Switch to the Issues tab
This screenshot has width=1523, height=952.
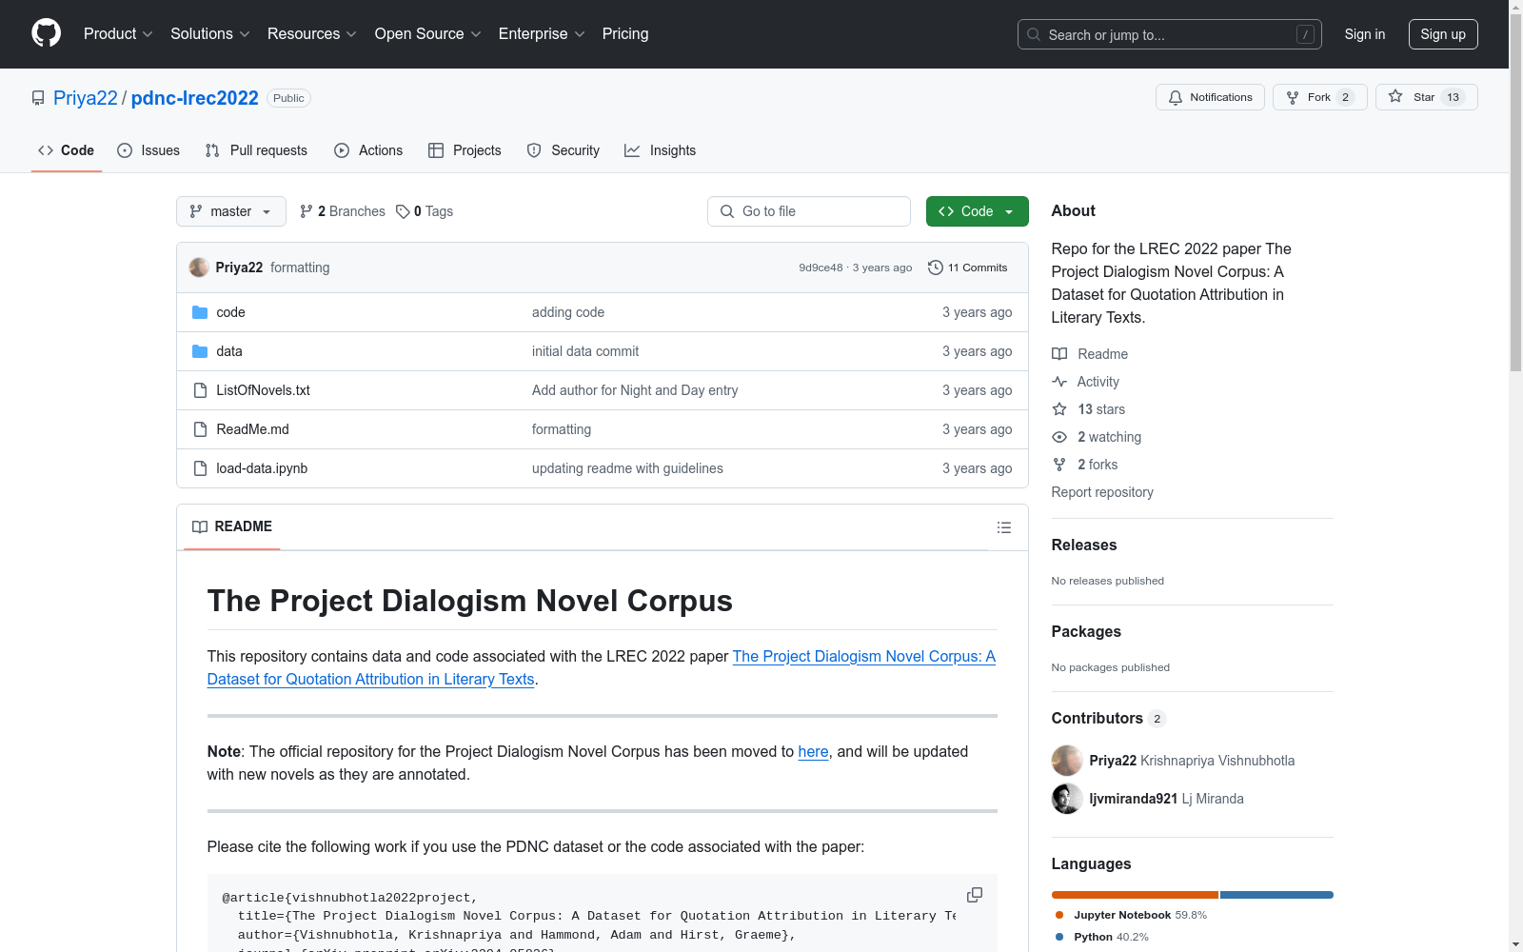[x=148, y=150]
